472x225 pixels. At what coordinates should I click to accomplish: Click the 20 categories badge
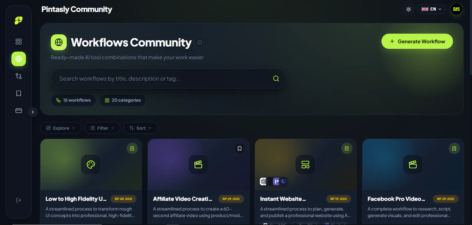[x=123, y=100]
